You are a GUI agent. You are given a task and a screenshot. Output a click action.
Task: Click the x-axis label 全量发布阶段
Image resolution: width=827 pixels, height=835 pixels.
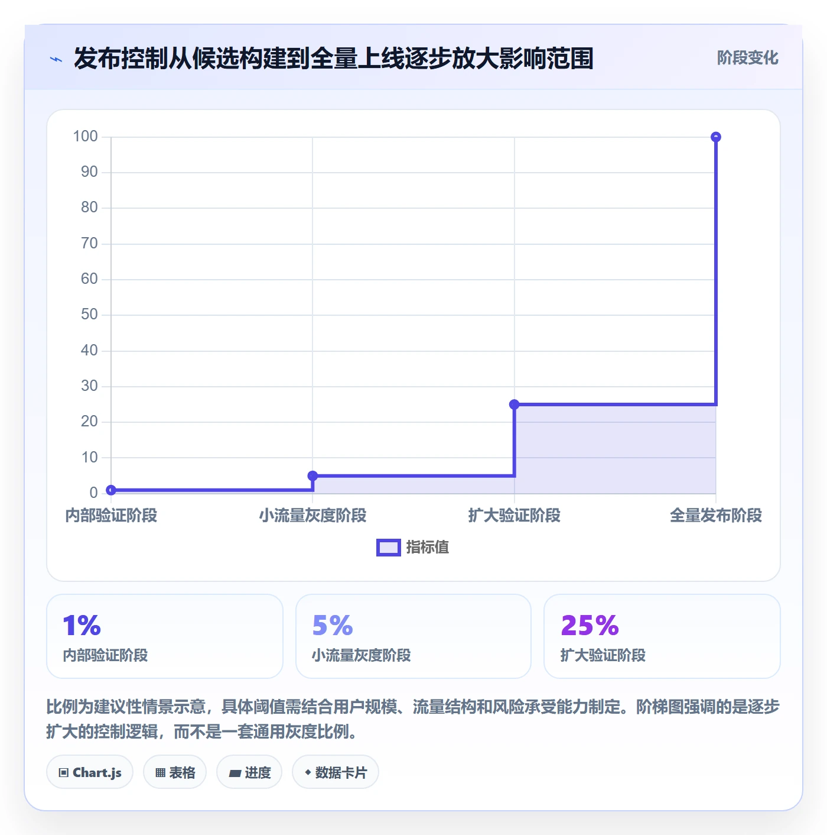coord(716,516)
